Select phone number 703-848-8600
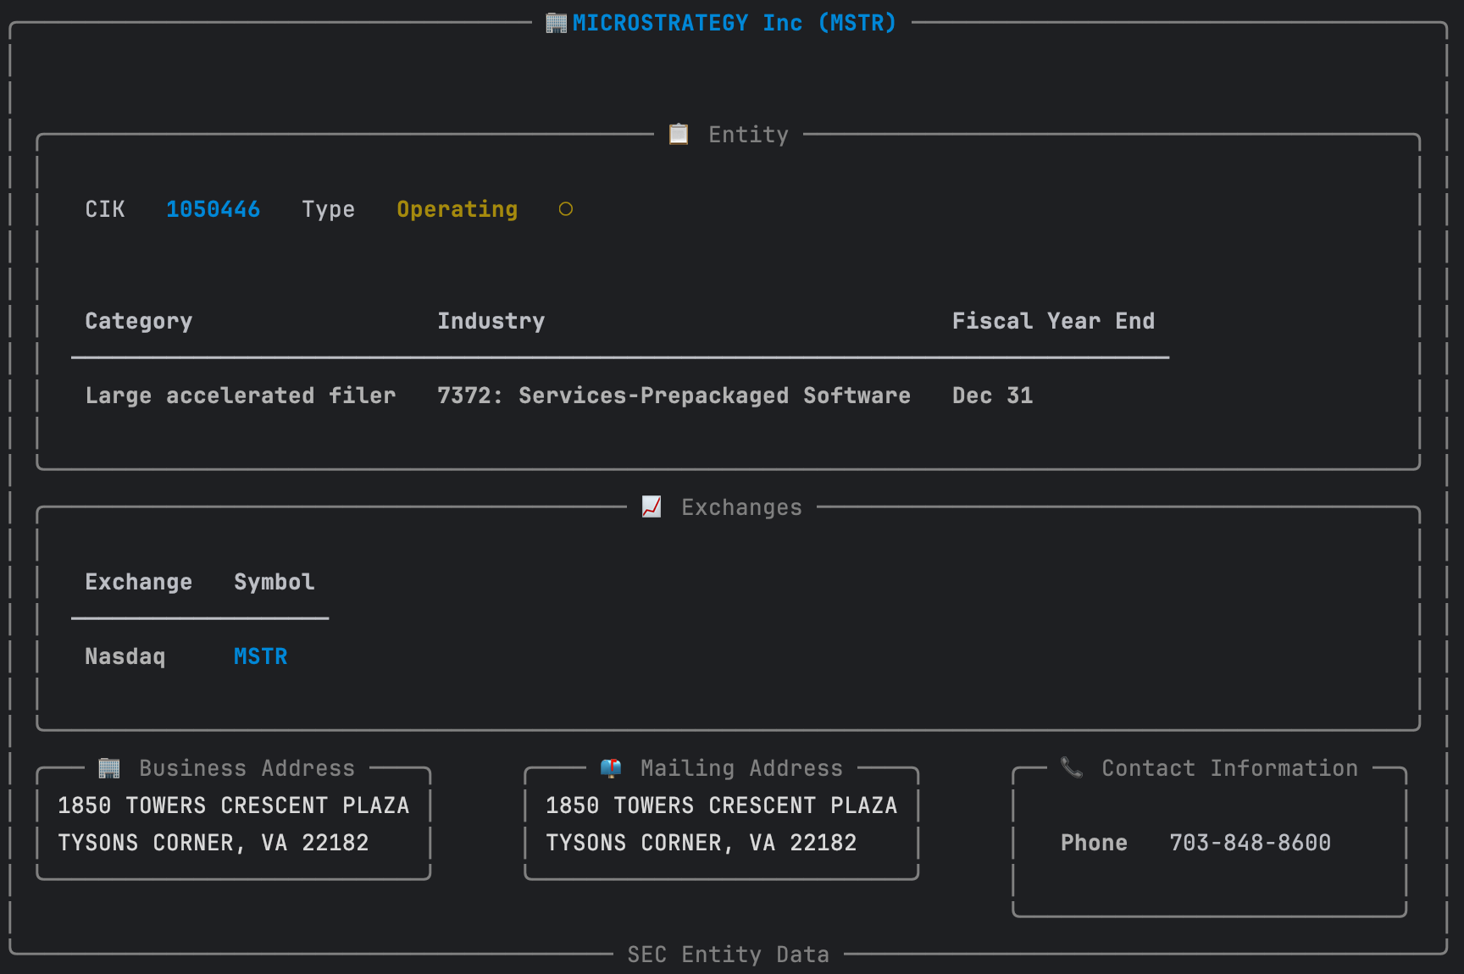 coord(1250,843)
